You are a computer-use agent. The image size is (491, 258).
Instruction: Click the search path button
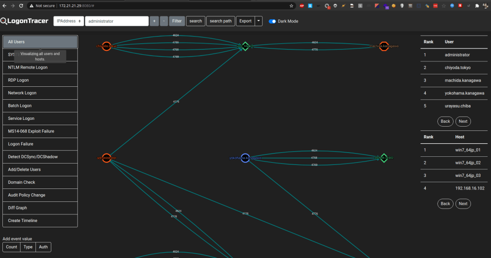point(221,21)
